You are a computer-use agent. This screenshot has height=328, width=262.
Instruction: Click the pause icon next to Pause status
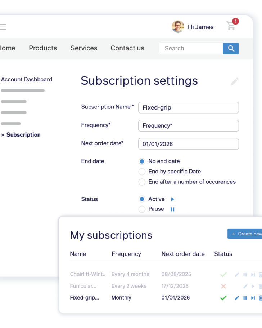[172, 209]
